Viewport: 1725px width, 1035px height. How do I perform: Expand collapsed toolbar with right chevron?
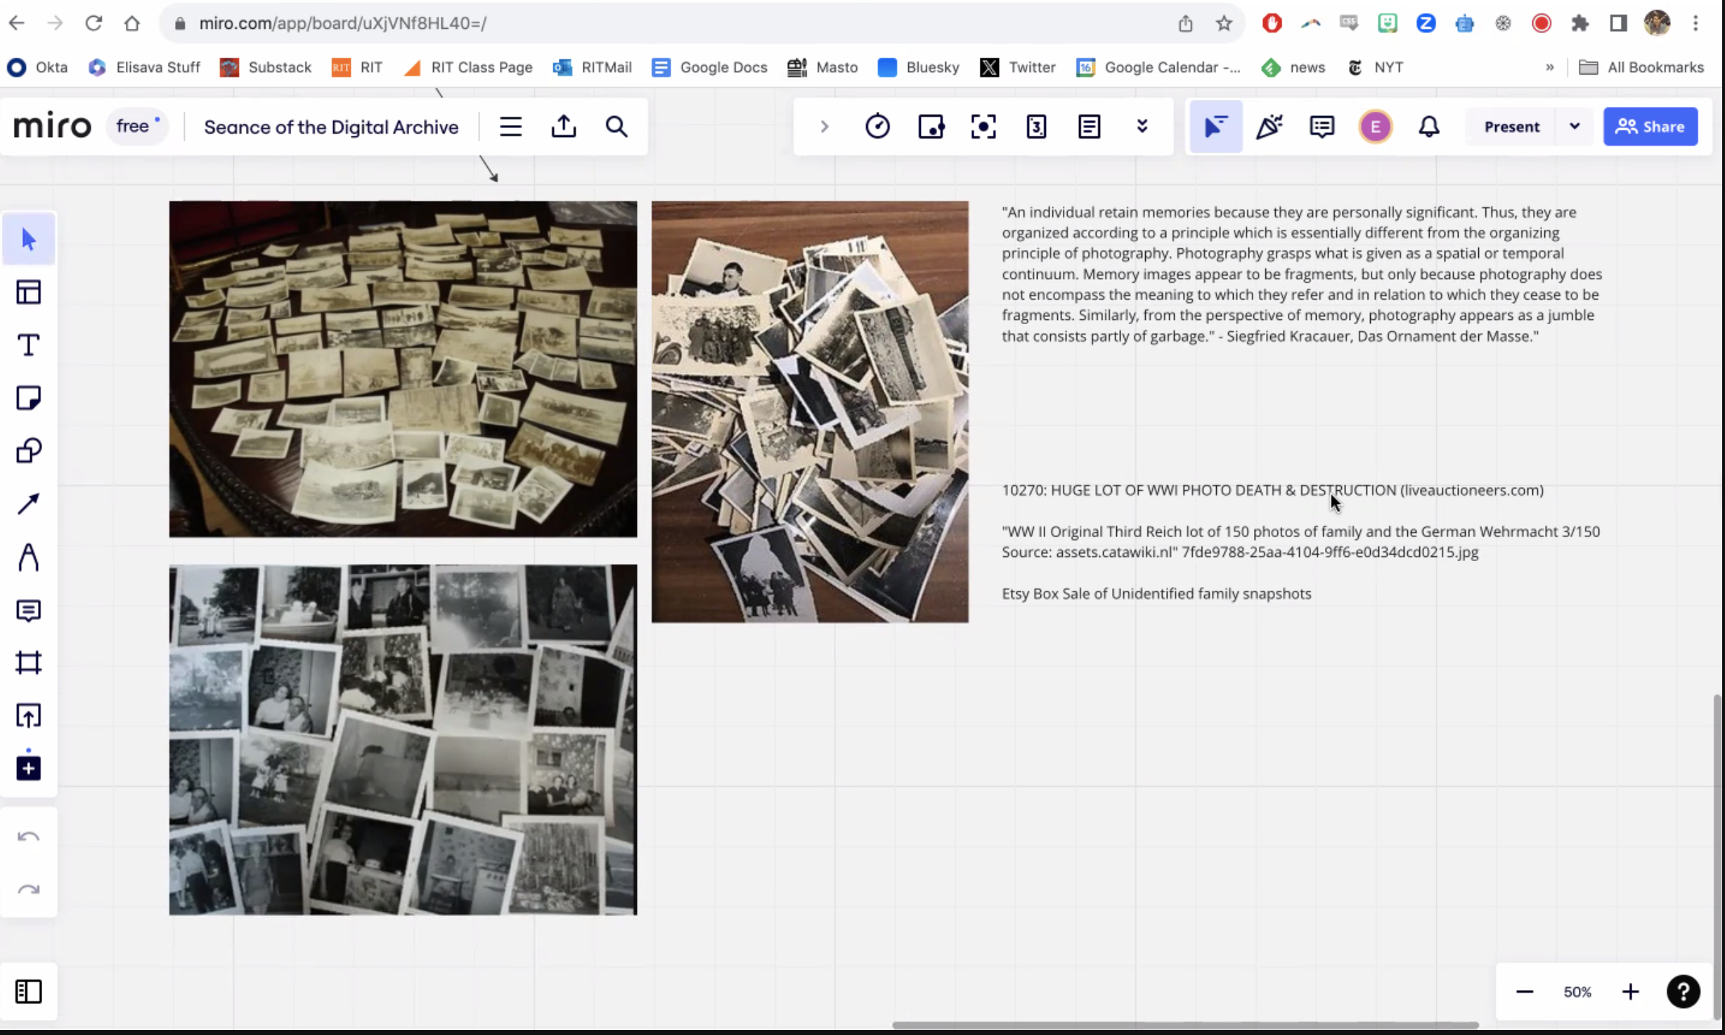(x=825, y=127)
